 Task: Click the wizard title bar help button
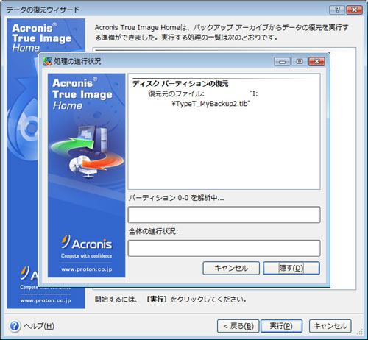[x=337, y=10]
